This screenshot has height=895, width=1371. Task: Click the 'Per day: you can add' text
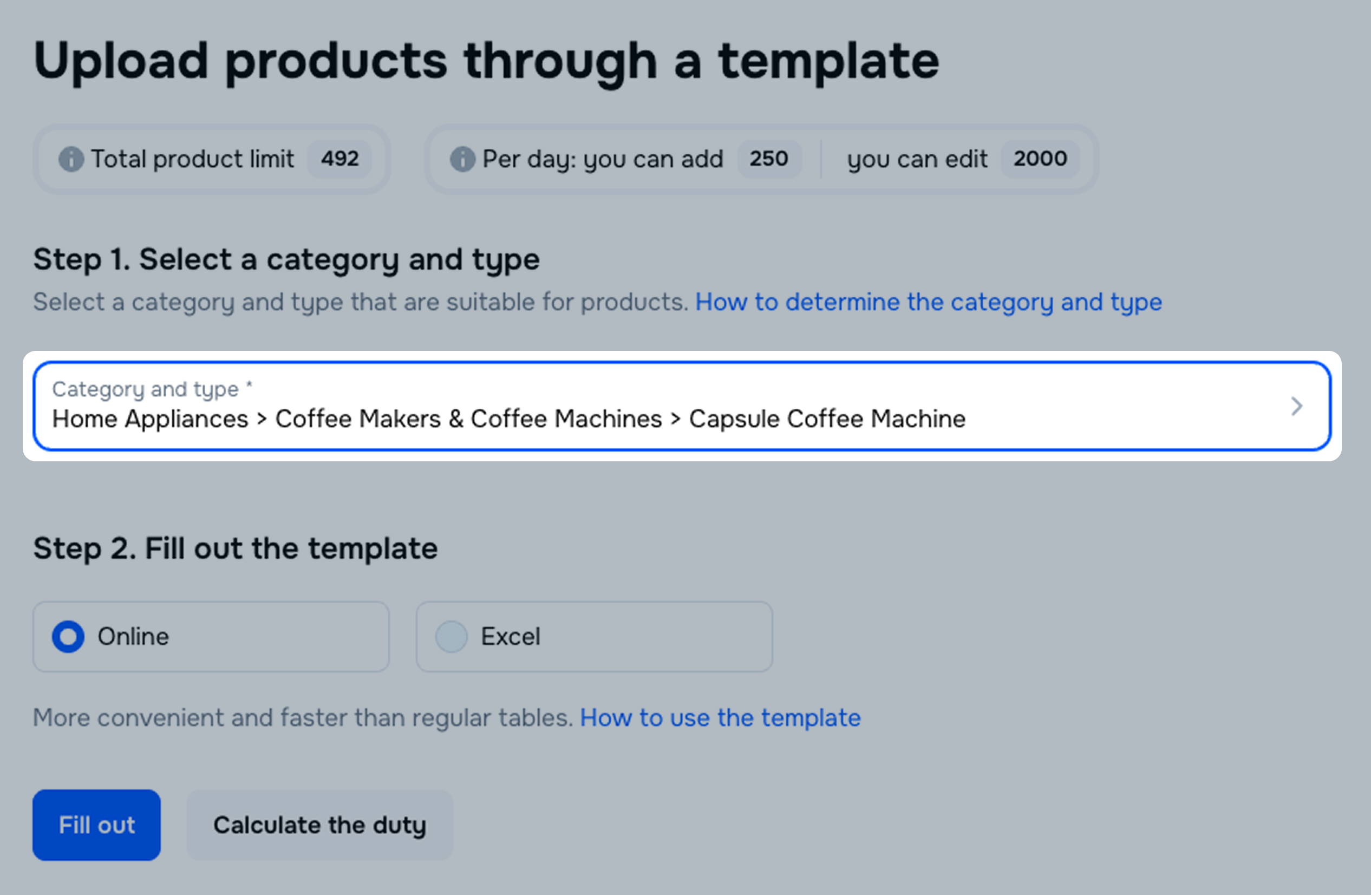coord(602,159)
